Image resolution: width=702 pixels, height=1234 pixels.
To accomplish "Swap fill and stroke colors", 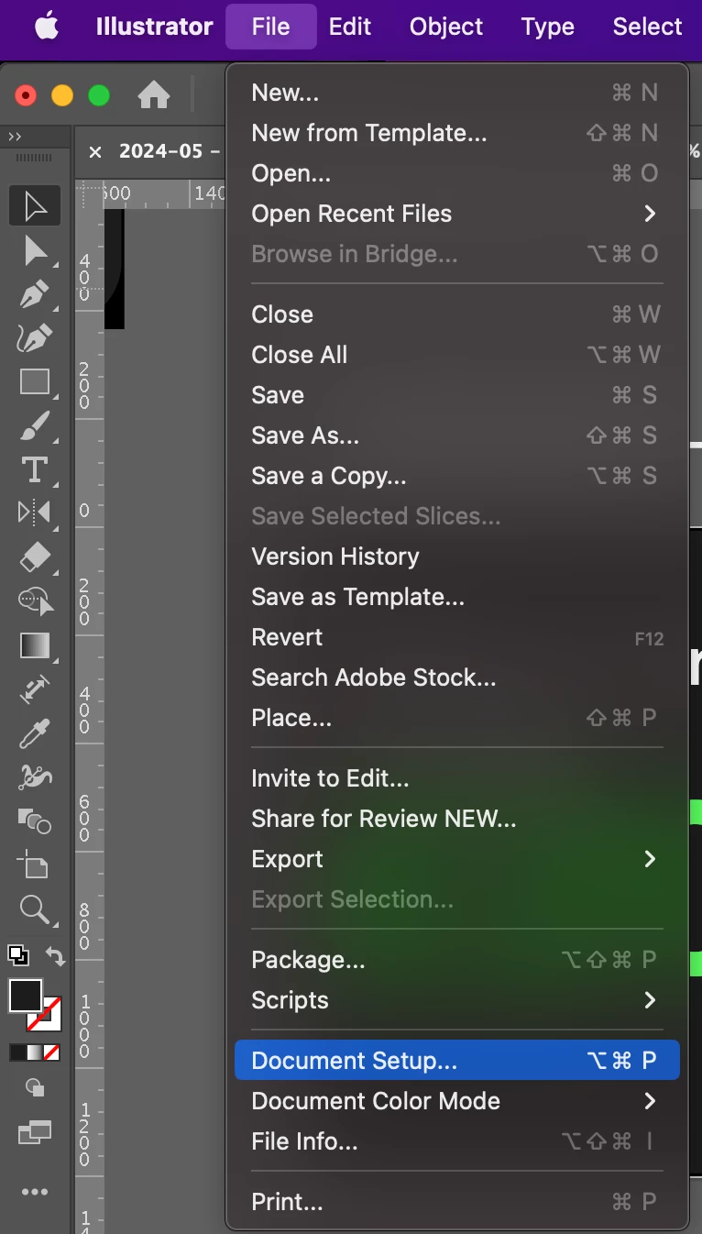I will [55, 955].
